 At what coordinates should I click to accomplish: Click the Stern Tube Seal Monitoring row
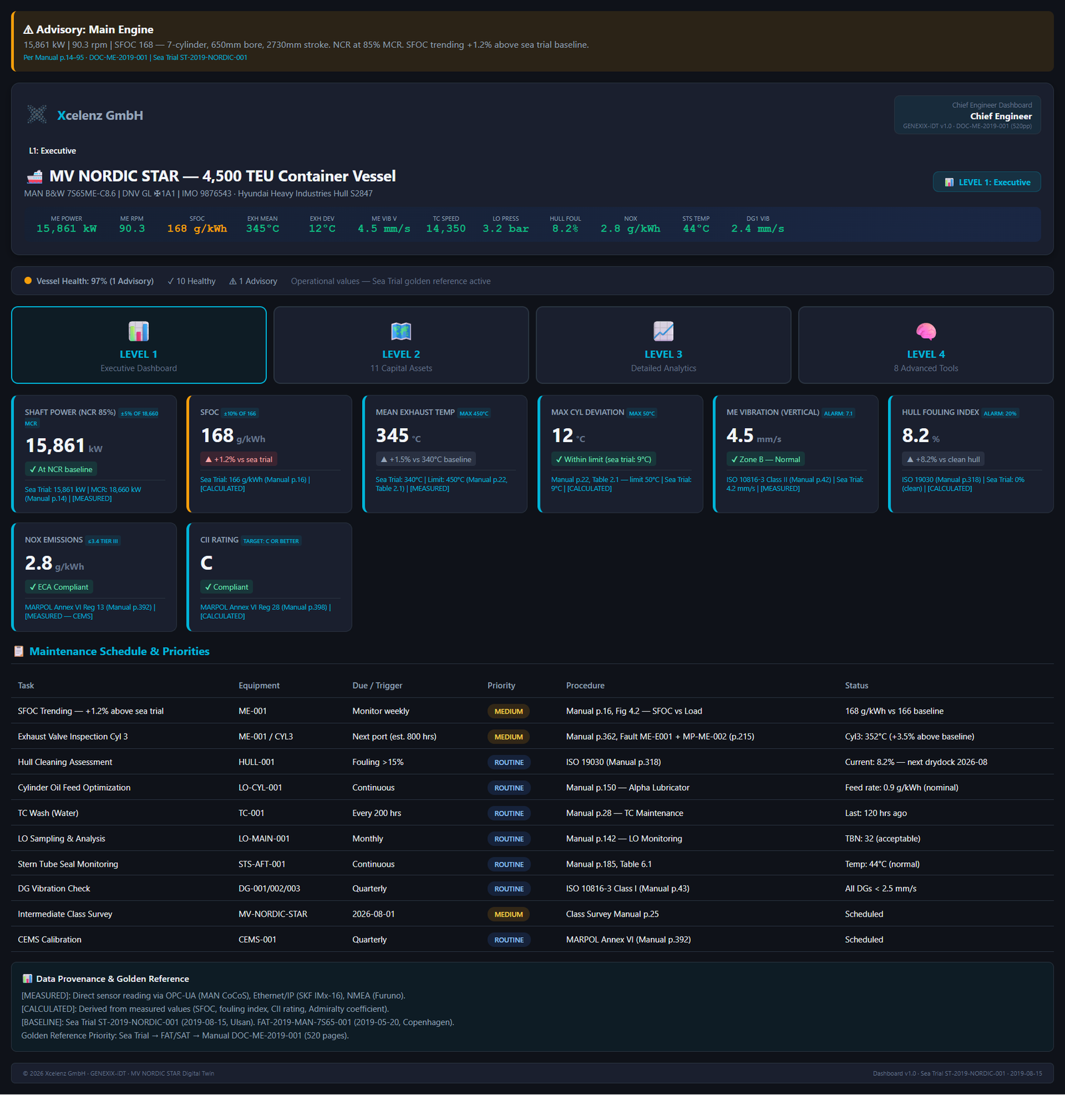click(x=532, y=864)
